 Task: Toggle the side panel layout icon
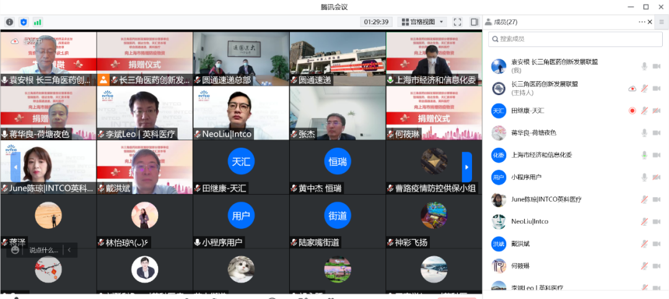474,22
